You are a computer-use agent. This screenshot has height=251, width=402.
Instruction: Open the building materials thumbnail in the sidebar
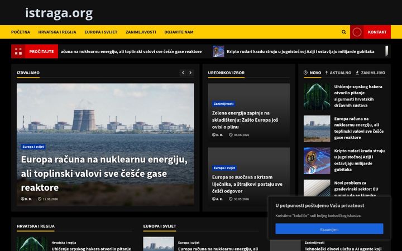pos(317,188)
